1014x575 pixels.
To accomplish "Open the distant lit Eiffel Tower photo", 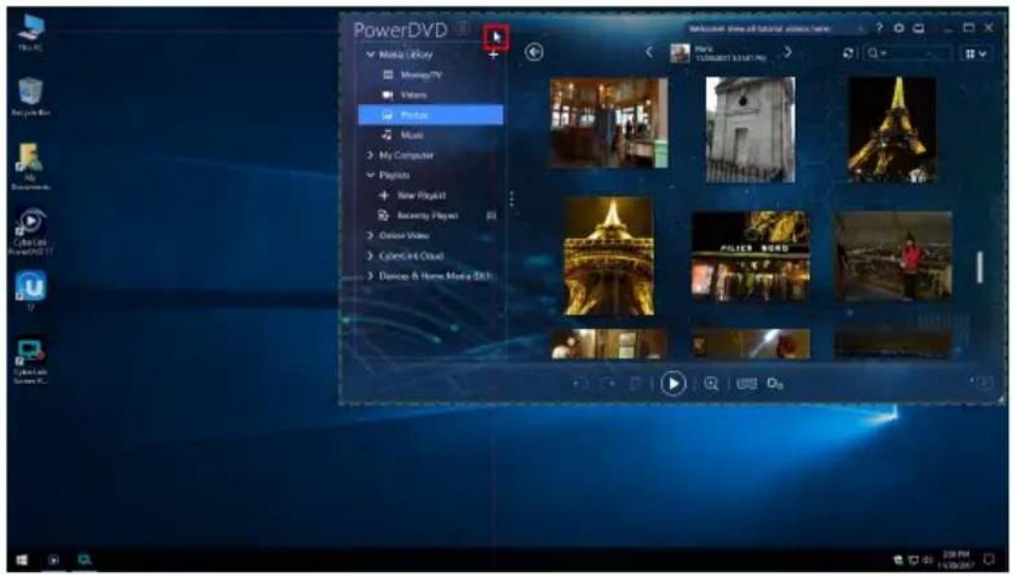I will (x=892, y=129).
